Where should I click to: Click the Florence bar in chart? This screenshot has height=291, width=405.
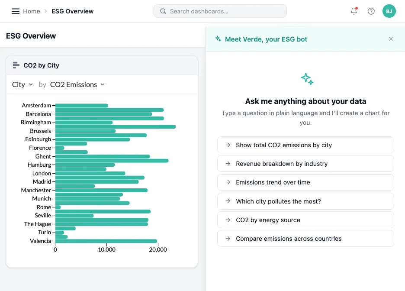click(x=60, y=148)
